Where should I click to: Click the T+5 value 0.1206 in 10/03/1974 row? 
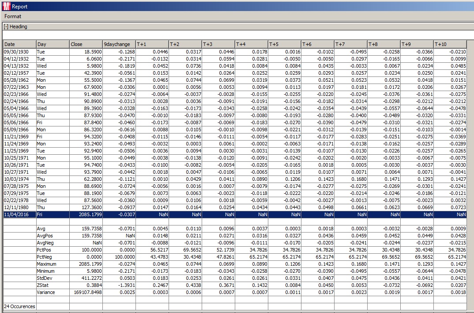285,179
